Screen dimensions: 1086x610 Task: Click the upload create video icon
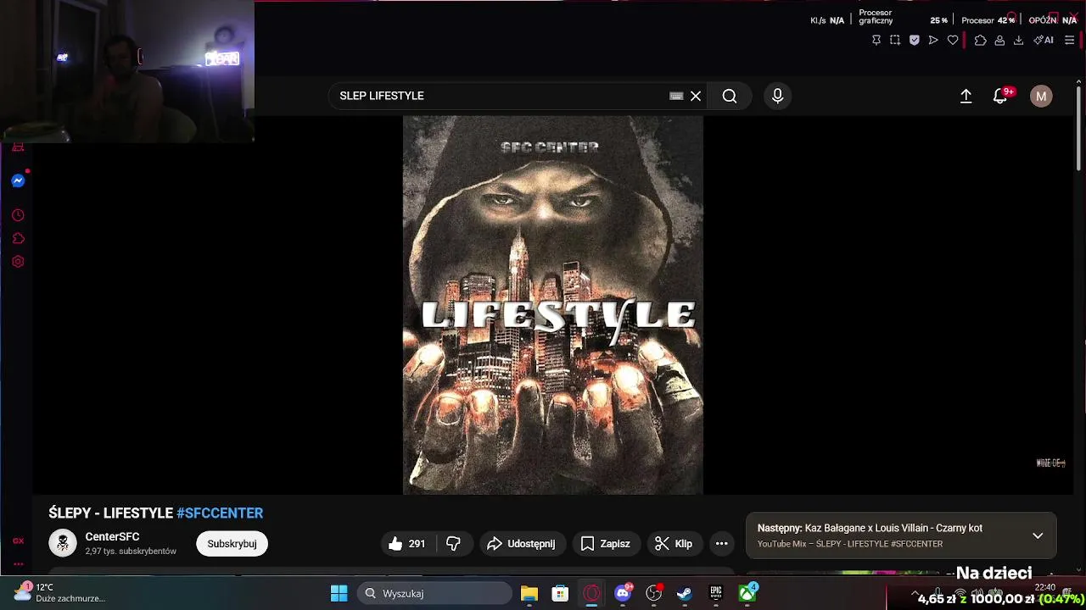click(966, 96)
